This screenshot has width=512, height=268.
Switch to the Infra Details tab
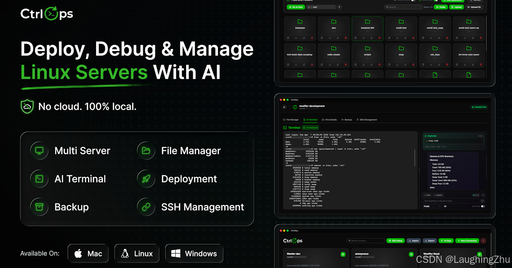pos(329,120)
